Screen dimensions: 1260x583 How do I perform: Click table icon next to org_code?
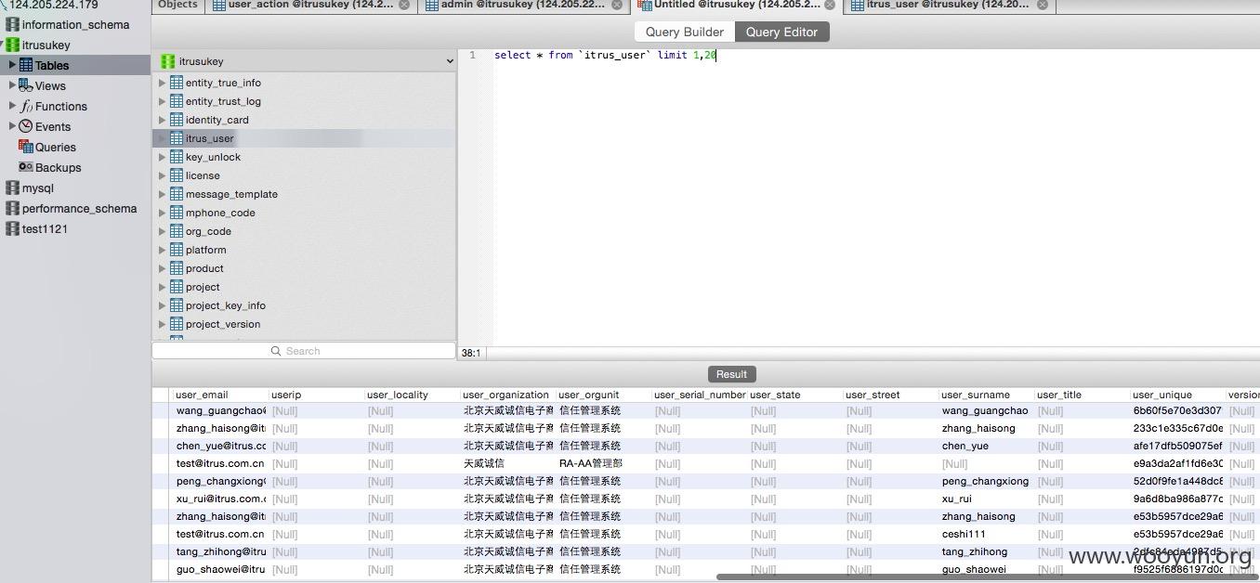(177, 231)
